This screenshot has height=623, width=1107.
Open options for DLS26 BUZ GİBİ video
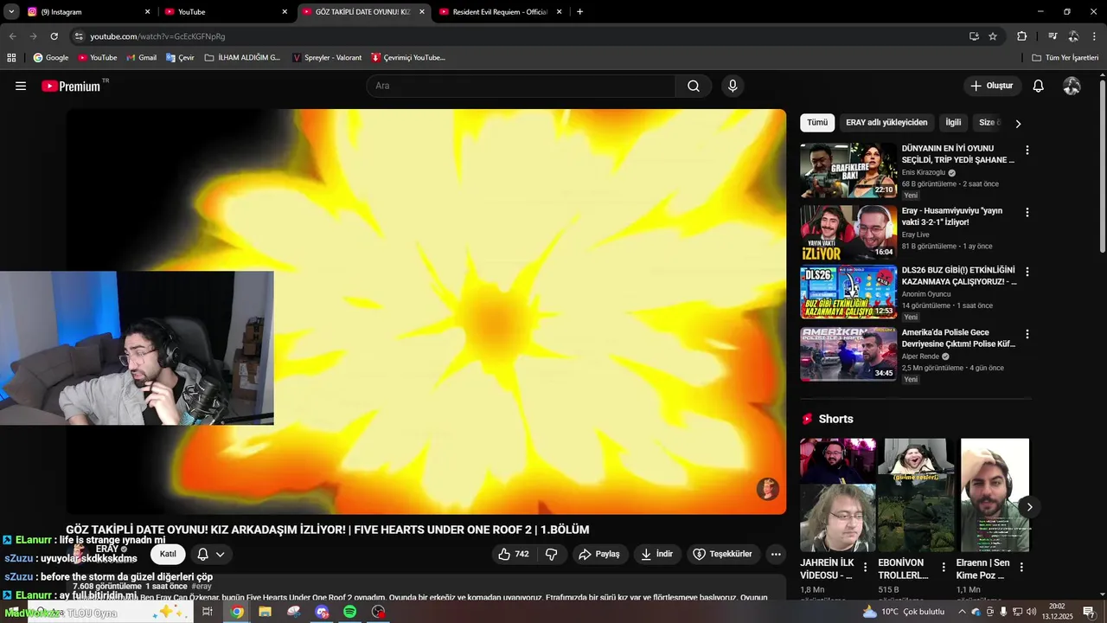click(x=1027, y=272)
